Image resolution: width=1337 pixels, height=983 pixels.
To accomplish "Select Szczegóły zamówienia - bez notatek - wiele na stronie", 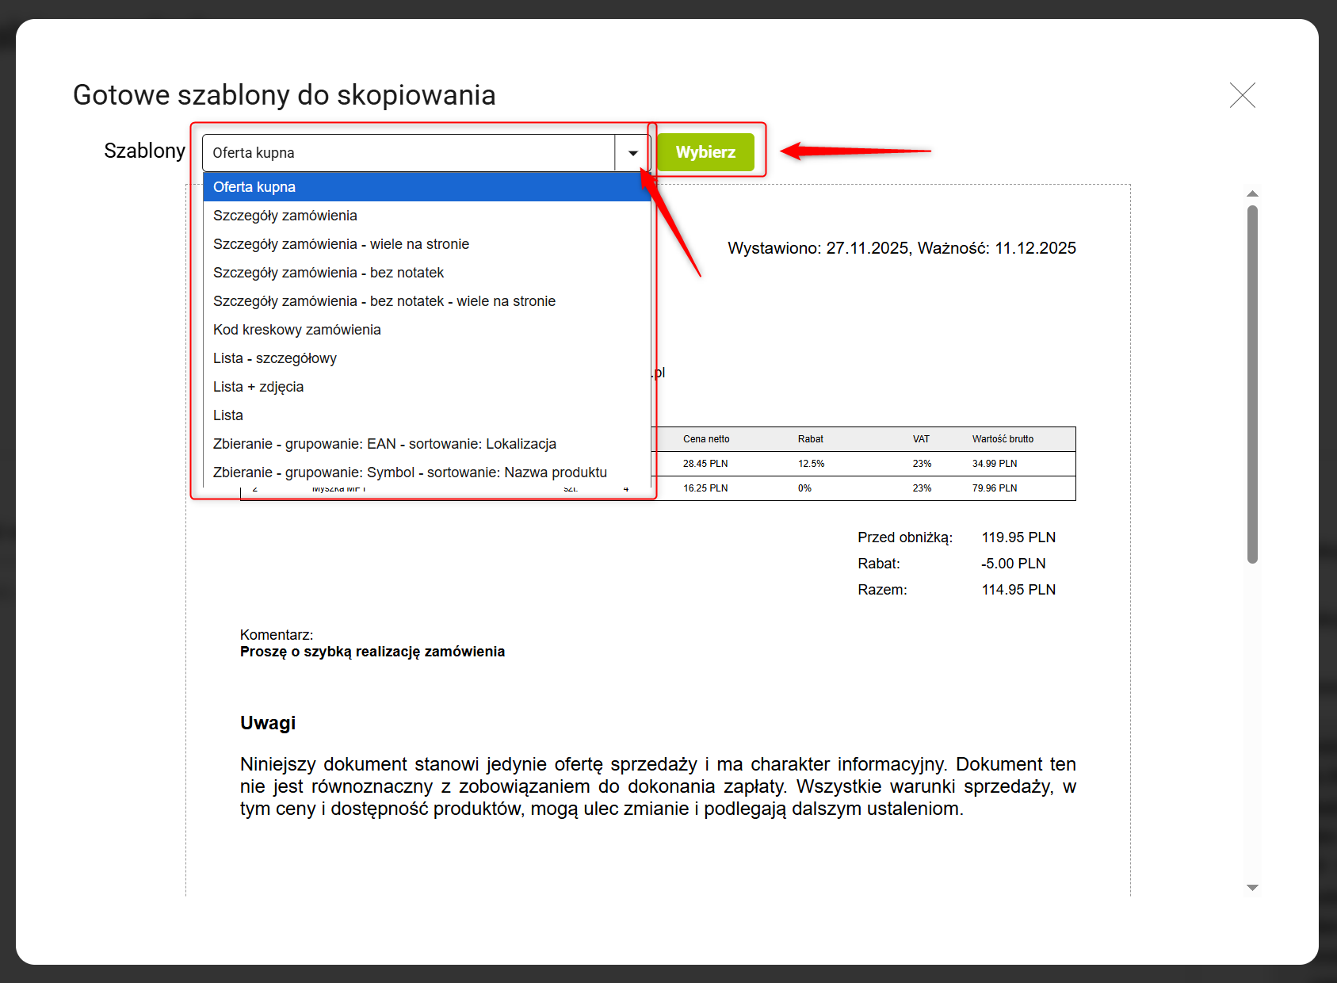I will coord(384,301).
